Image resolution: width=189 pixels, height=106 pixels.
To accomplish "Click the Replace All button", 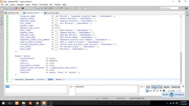I will tap(176, 87).
